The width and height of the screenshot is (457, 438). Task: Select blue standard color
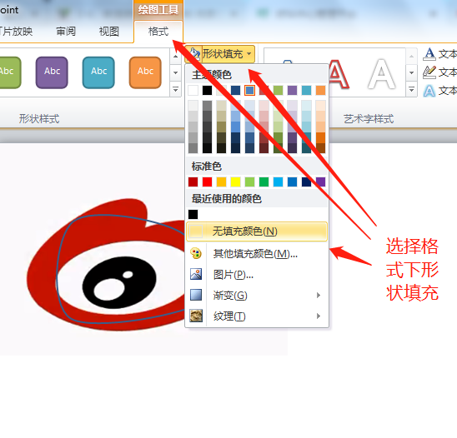point(293,182)
